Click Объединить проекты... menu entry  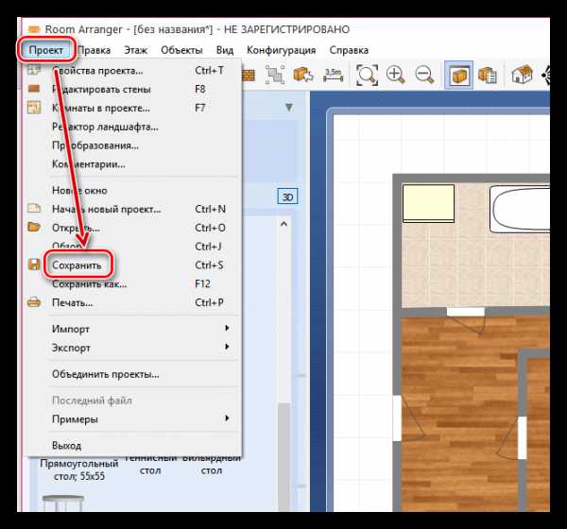pos(105,374)
